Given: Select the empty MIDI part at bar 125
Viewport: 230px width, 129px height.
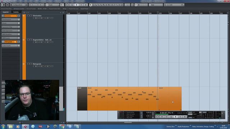Looking at the screenshot, I should point(170,99).
